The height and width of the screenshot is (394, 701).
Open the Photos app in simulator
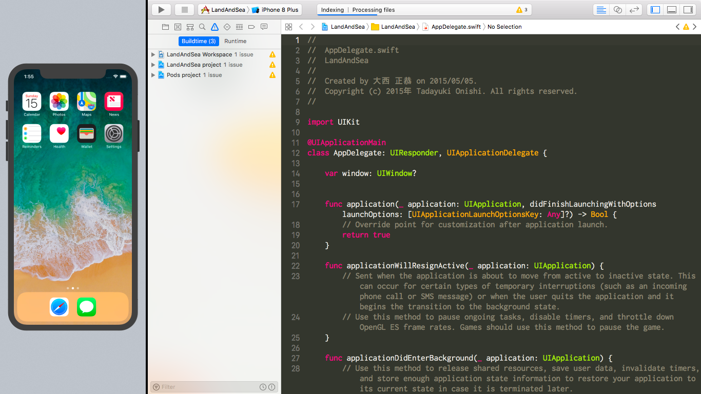pyautogui.click(x=59, y=101)
